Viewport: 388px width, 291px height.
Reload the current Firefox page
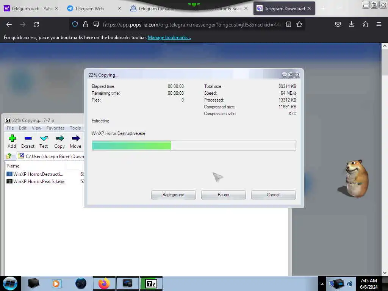(x=36, y=25)
